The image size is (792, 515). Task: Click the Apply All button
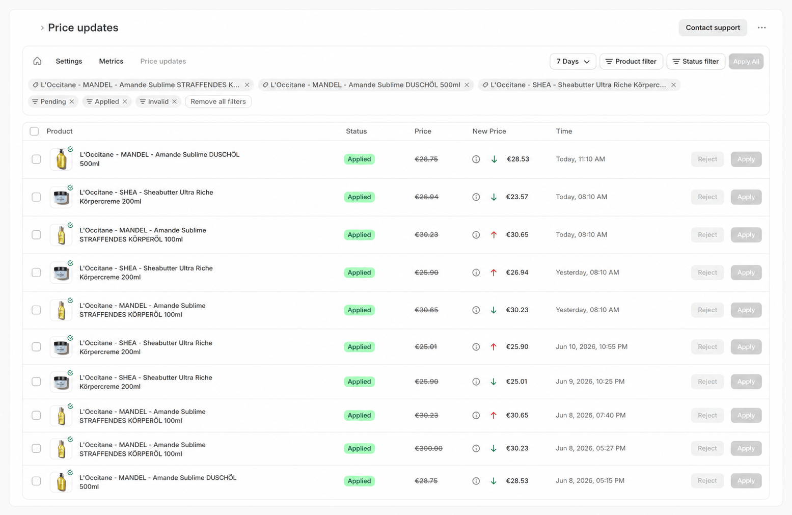[x=746, y=62]
